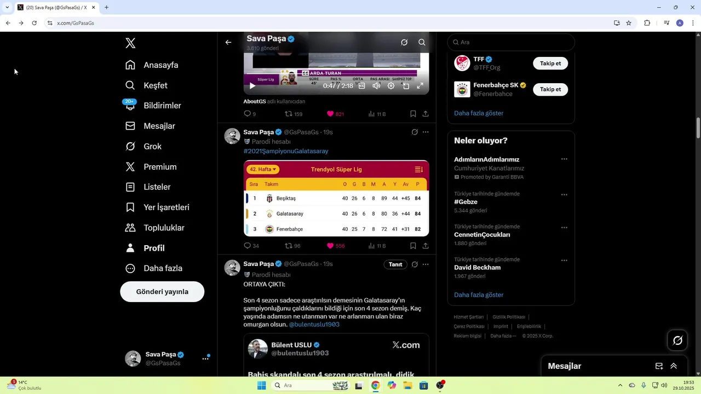The width and height of the screenshot is (701, 394).
Task: Open options for #Gebze trend
Action: point(564,195)
